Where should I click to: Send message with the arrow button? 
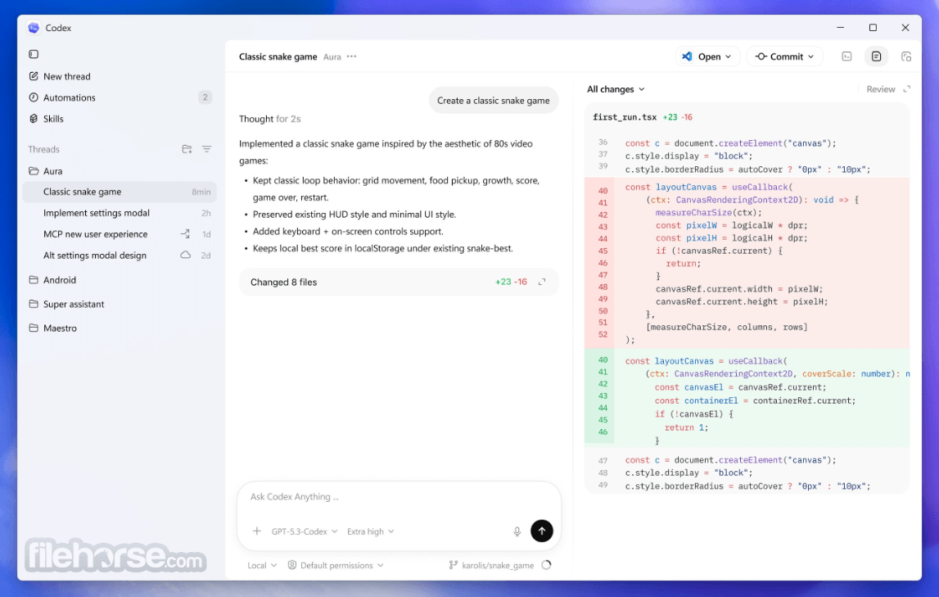542,531
